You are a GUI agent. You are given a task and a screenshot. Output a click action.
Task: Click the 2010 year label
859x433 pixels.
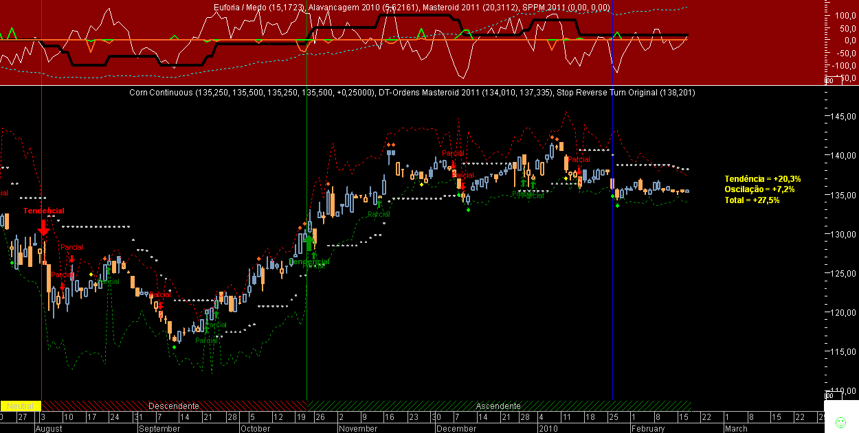click(x=548, y=428)
